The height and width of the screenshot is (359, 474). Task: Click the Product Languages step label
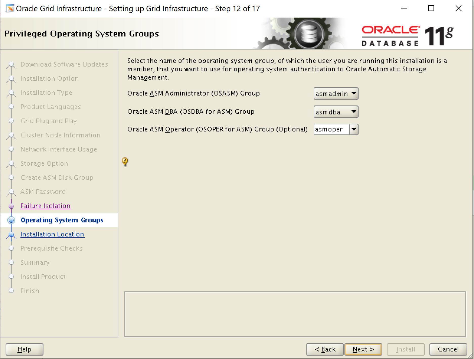tap(51, 107)
